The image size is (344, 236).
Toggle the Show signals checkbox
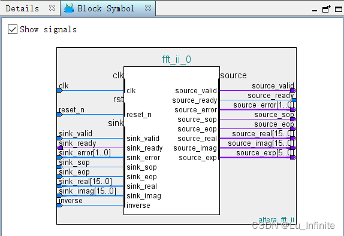[x=12, y=29]
